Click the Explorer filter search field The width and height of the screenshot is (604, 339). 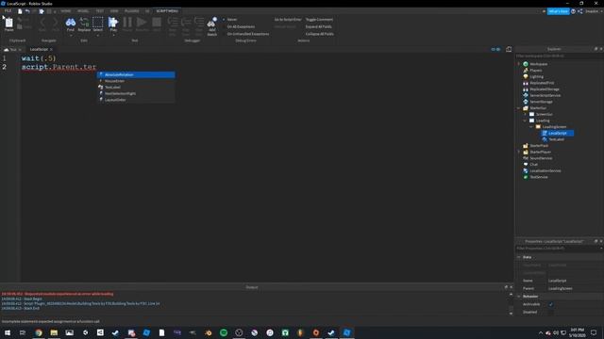coord(559,56)
